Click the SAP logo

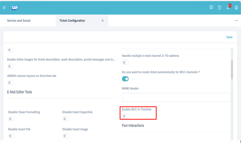(15, 8)
